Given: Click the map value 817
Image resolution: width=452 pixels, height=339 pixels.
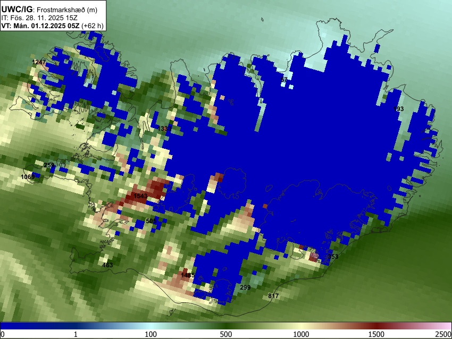Looking at the screenshot, I should (273, 296).
